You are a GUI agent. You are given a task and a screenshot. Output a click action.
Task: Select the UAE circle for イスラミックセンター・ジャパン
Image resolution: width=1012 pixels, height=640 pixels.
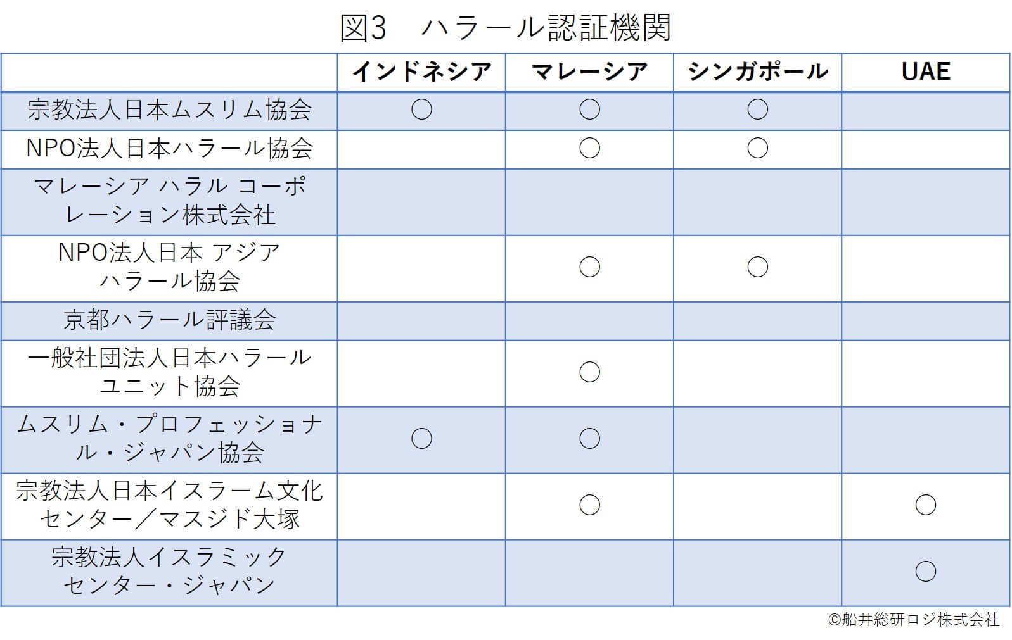925,572
